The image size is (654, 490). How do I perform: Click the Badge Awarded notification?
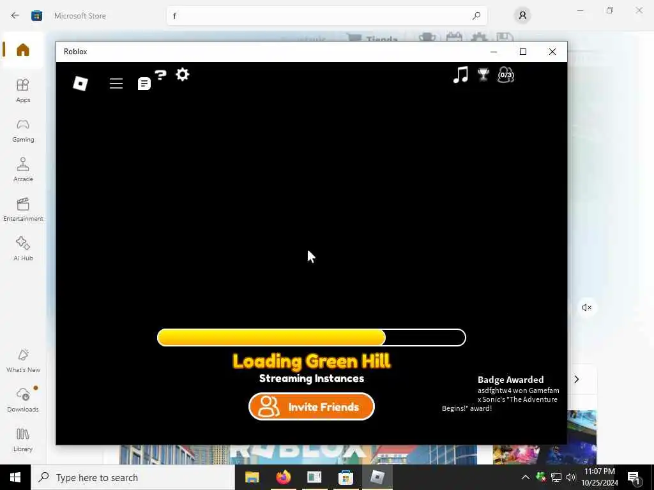pos(501,394)
